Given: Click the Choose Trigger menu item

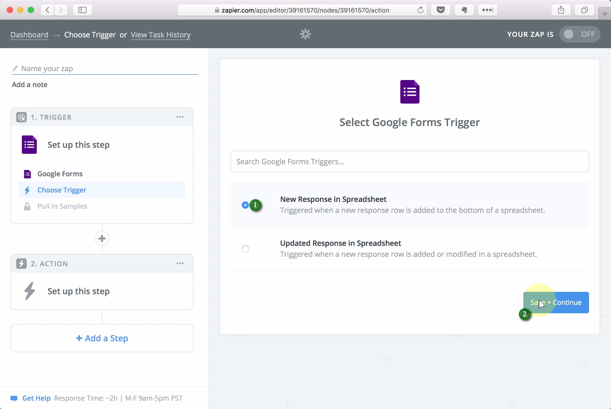Looking at the screenshot, I should point(62,189).
